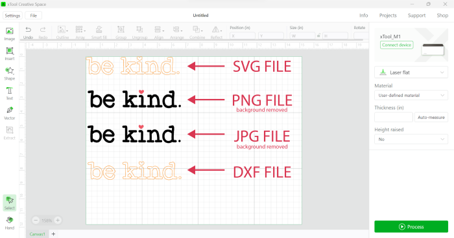
Task: Restore the application window size
Action: [429, 4]
